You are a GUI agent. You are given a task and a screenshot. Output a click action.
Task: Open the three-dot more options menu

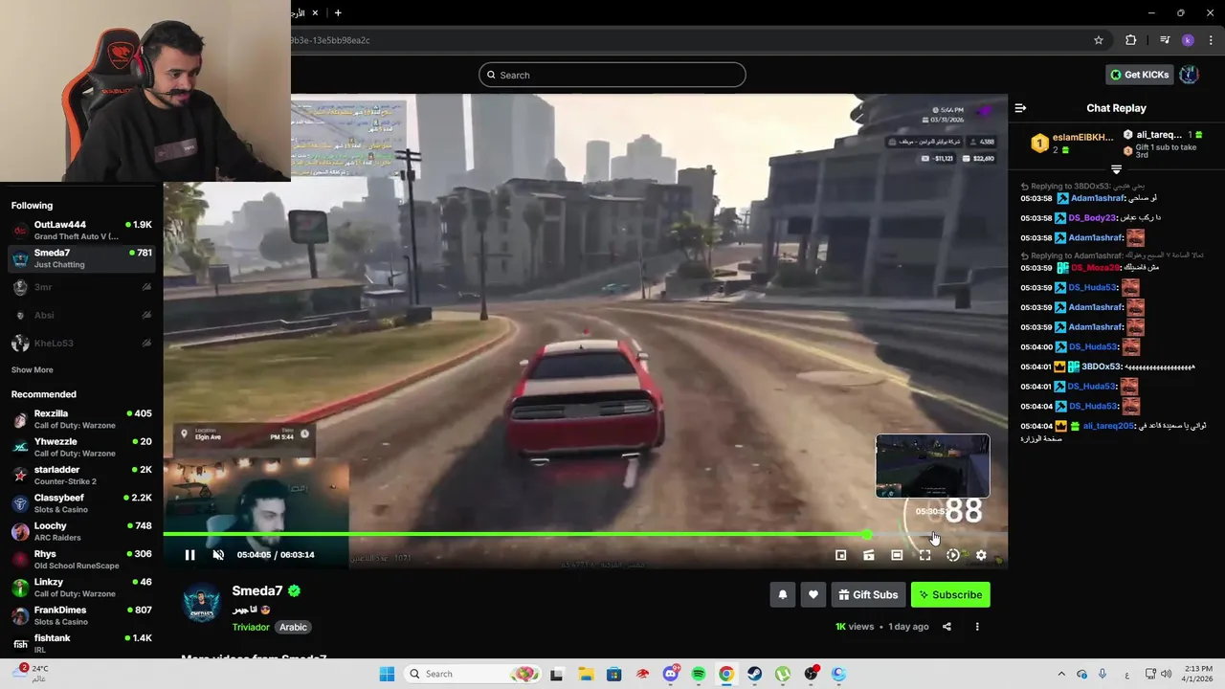[x=977, y=627]
